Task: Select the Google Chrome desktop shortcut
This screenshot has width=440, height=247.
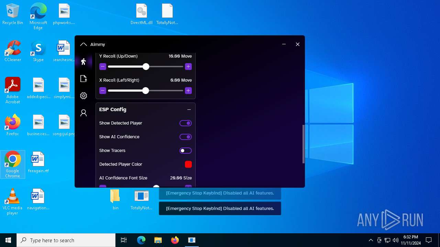Action: coord(13,165)
